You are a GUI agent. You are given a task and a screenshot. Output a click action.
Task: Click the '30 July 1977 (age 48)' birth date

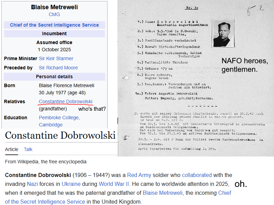pos(62,93)
